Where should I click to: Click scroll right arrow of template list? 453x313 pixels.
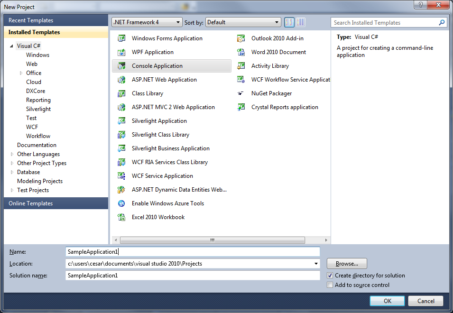[x=326, y=240]
